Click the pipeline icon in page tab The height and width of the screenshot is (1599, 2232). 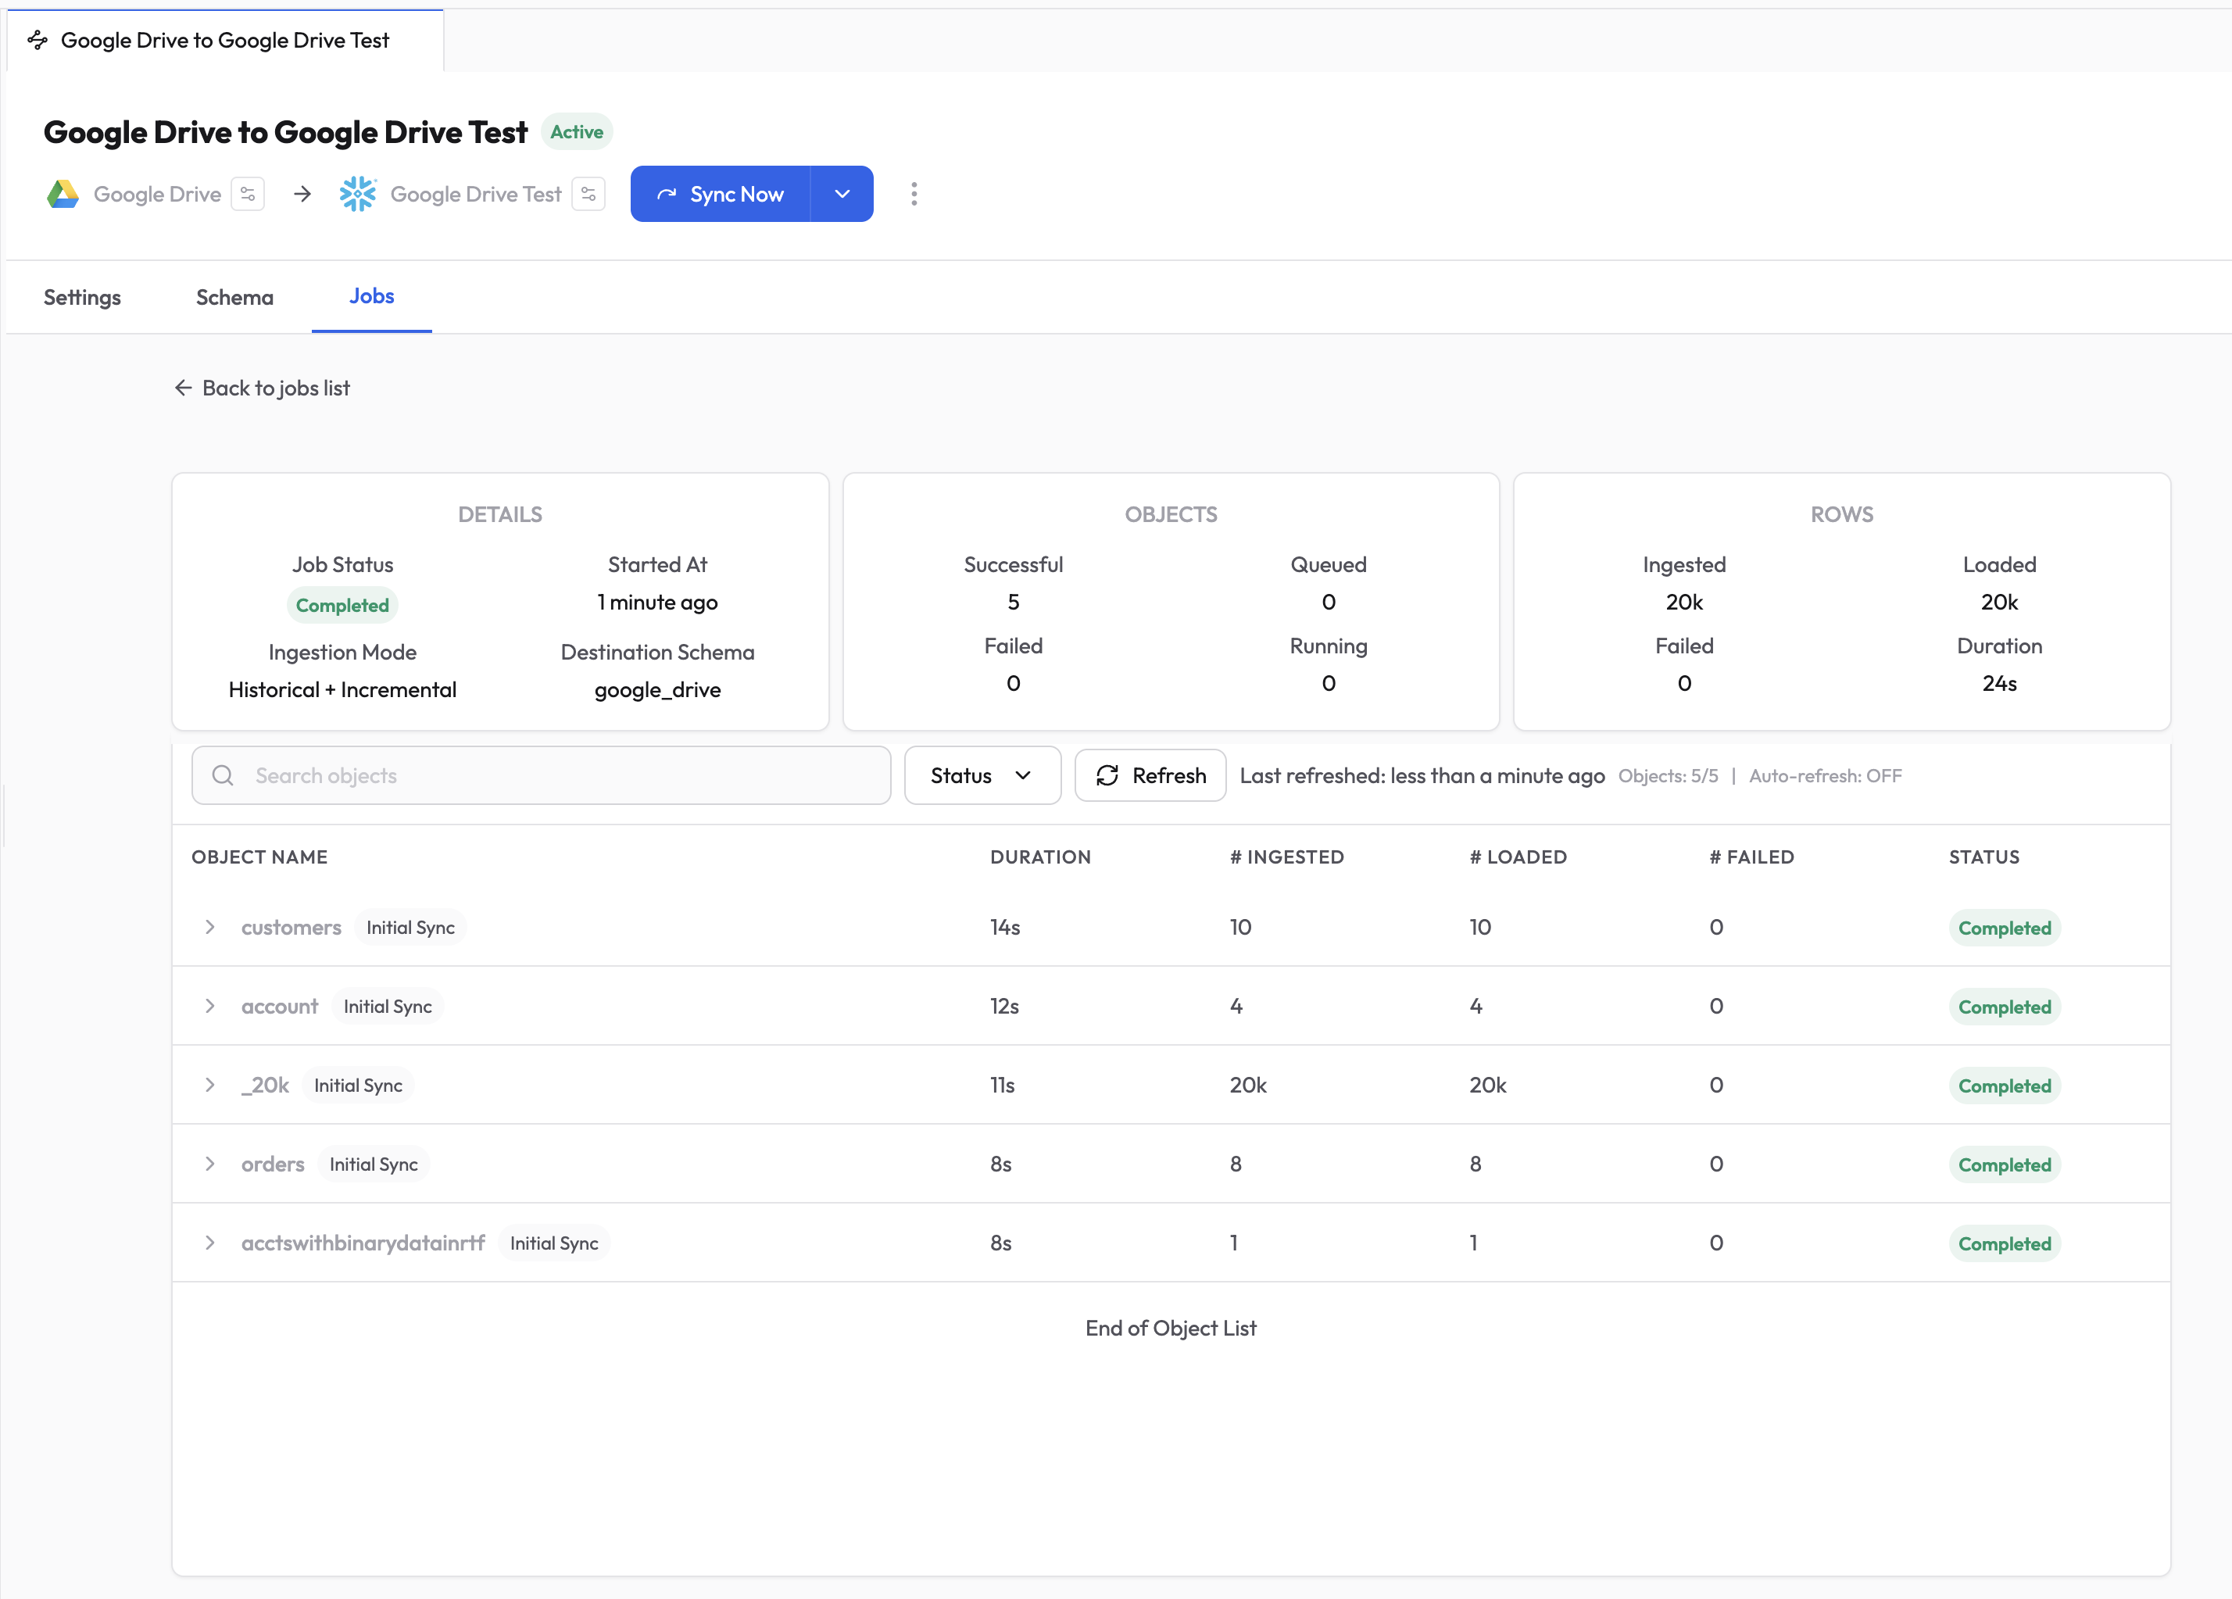(38, 41)
